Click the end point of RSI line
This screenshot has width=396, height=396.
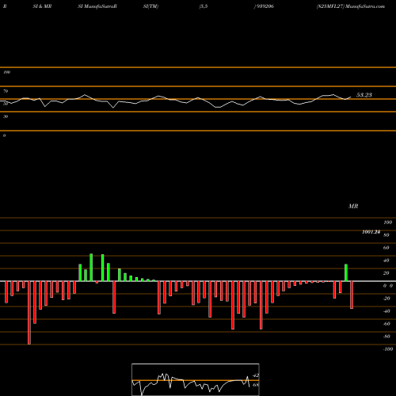point(351,97)
